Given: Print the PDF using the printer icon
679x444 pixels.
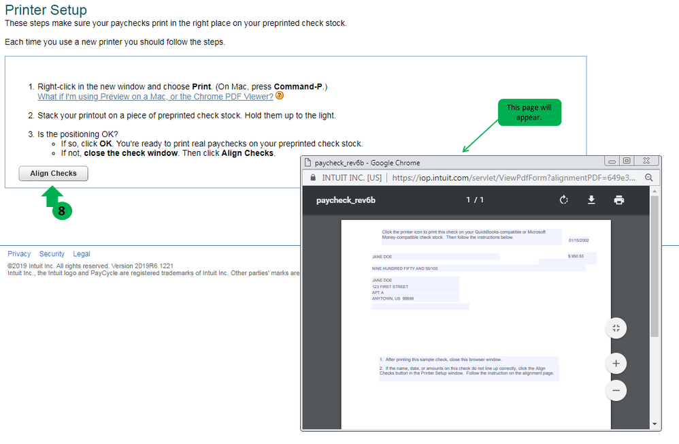Looking at the screenshot, I should (x=619, y=200).
